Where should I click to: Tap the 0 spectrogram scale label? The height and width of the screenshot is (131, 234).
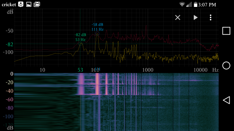point(12,74)
